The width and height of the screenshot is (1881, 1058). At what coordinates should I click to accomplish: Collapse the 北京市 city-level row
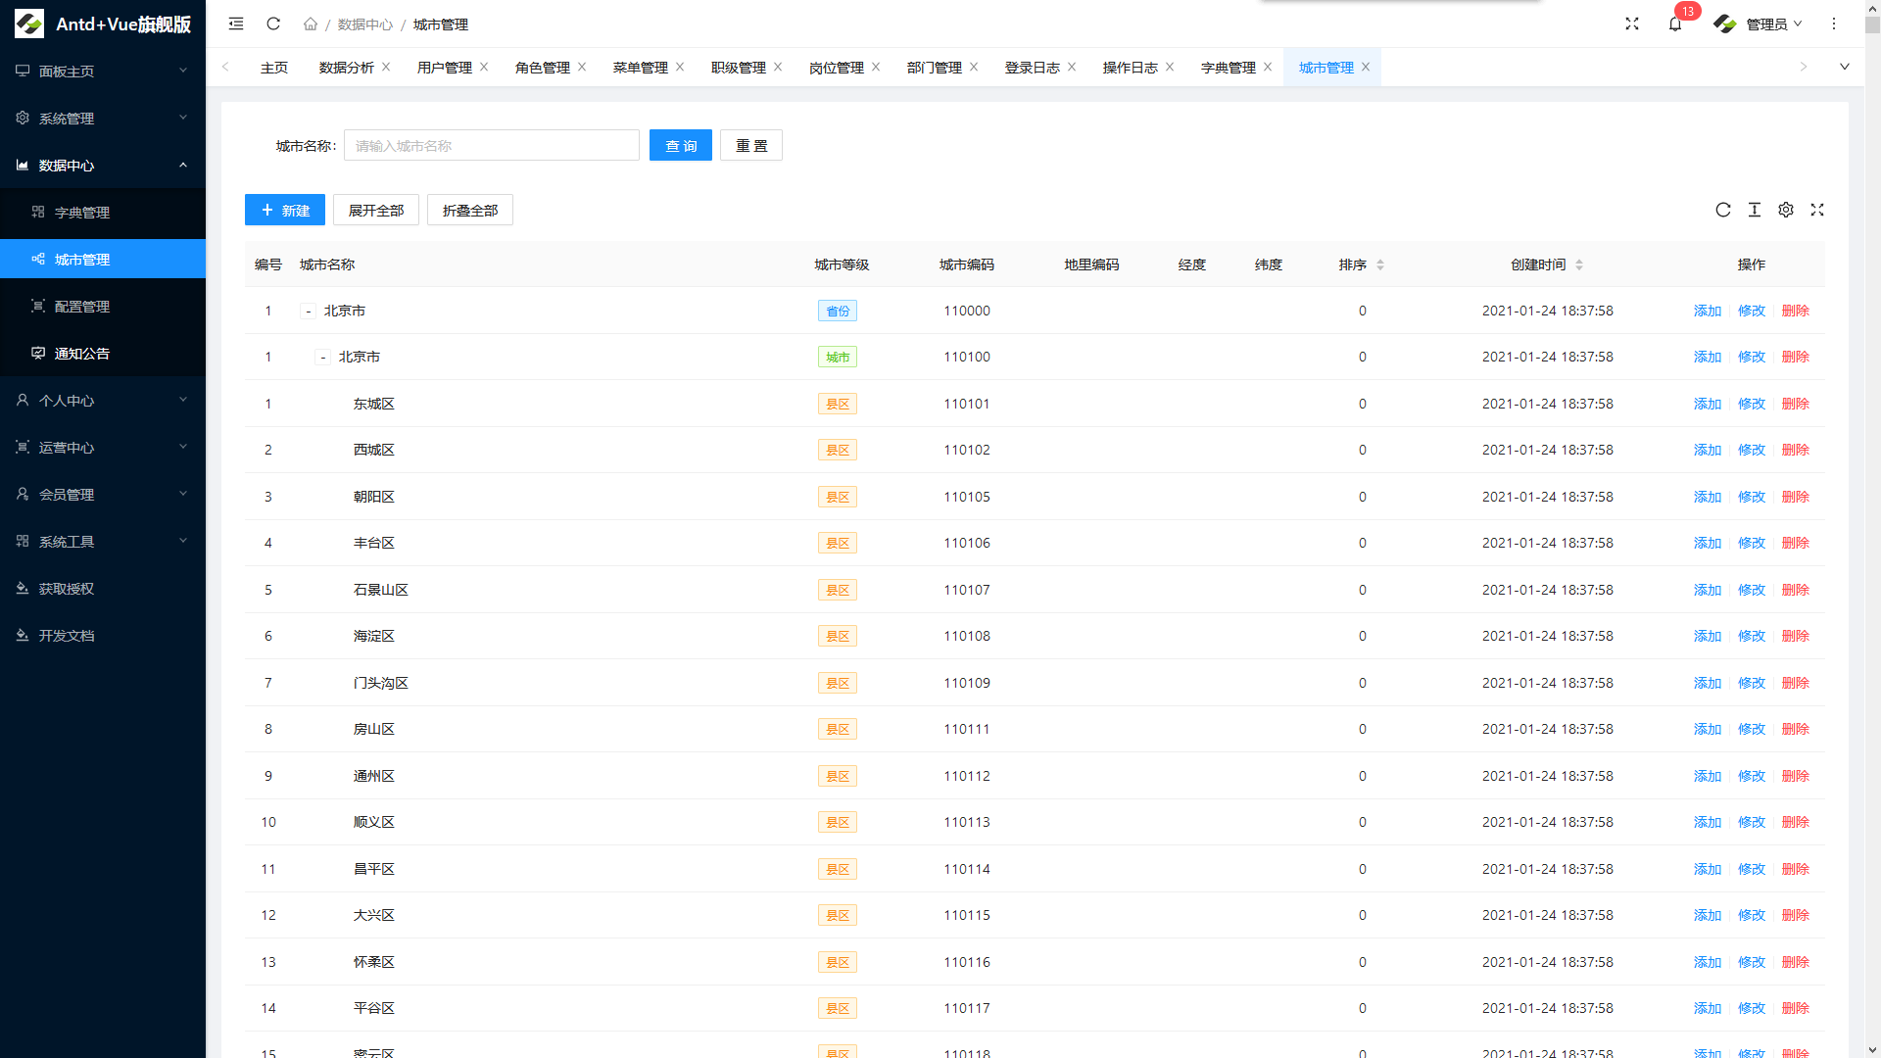[x=322, y=358]
